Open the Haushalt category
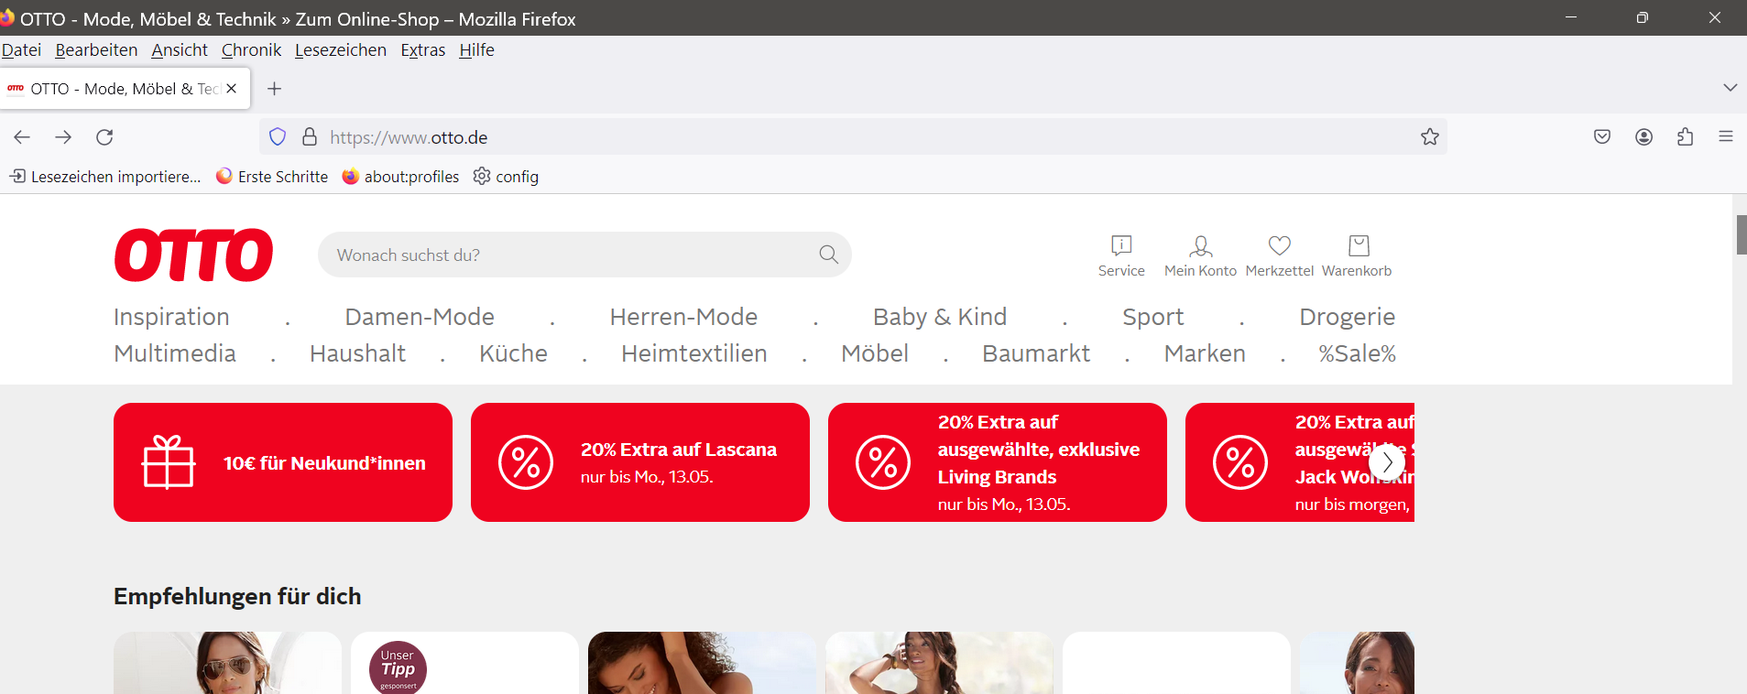 coord(357,353)
